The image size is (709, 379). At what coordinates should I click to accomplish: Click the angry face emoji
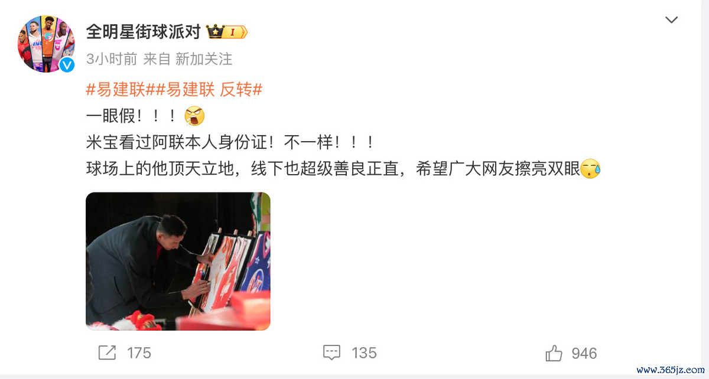tap(194, 116)
